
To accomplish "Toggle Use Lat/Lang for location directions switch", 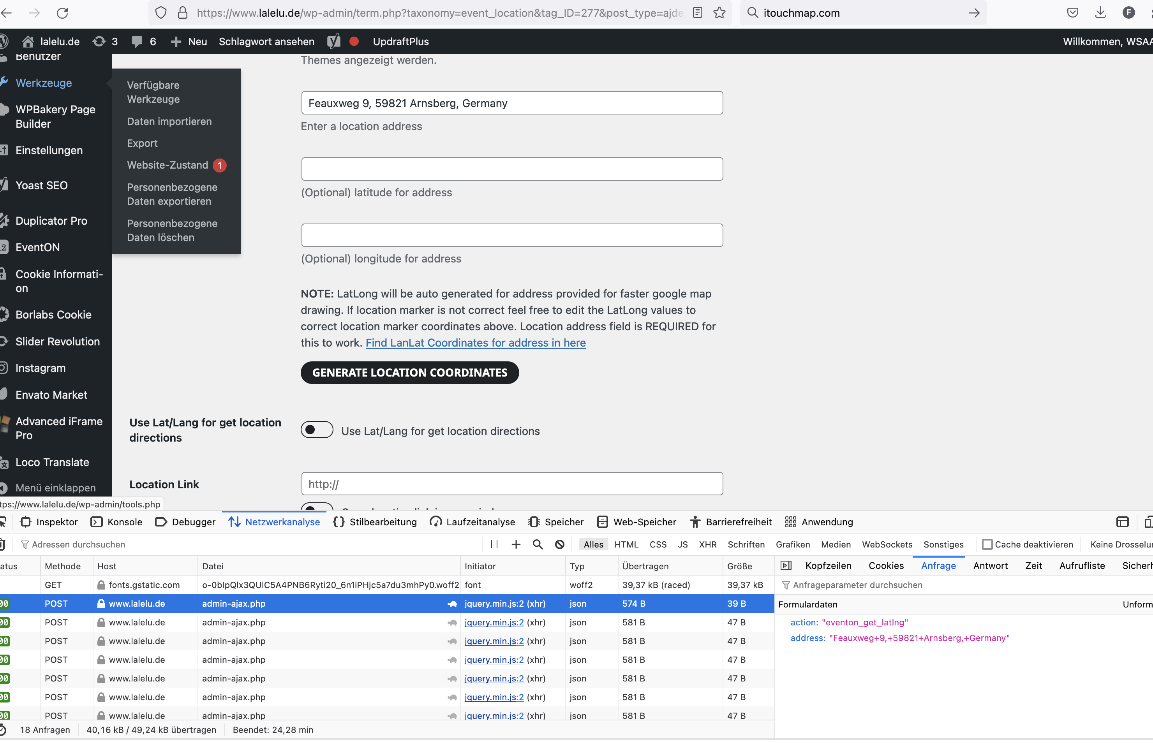I will [x=317, y=430].
